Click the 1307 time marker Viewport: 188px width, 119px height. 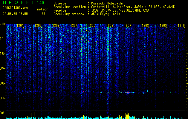coord(128,26)
